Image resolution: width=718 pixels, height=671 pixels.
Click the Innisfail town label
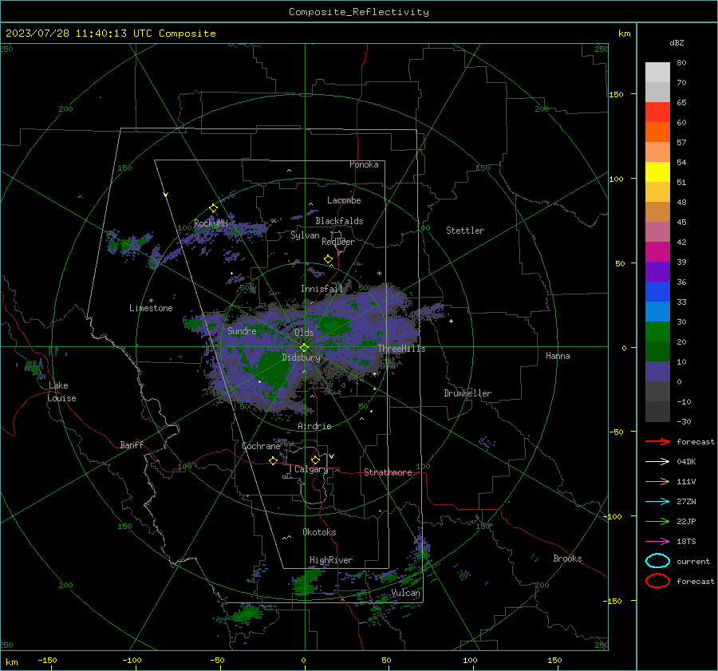coord(322,289)
